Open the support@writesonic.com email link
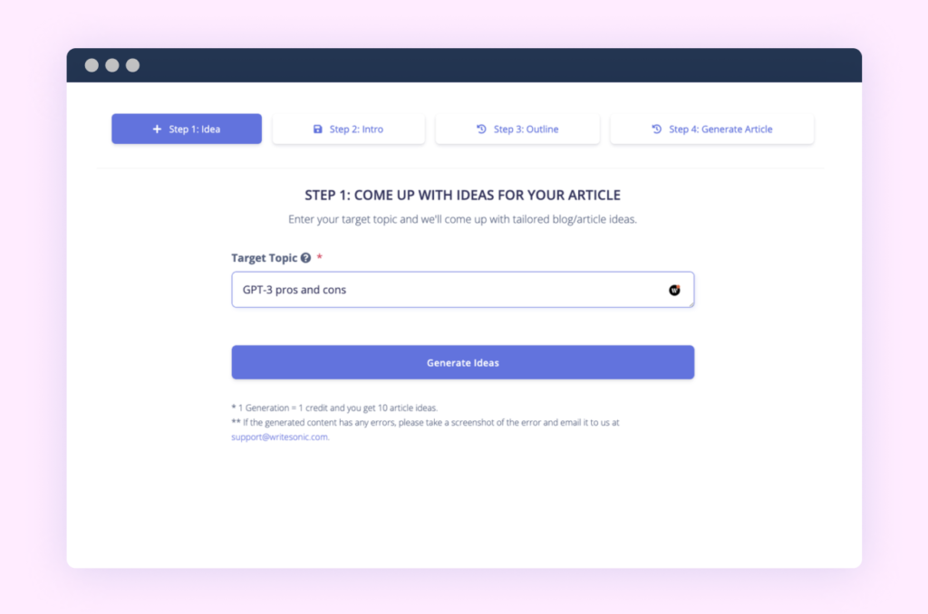Viewport: 928px width, 614px height. pos(280,437)
